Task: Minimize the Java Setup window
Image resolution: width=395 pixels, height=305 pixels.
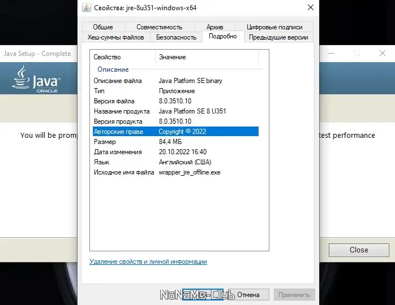Action: [x=331, y=53]
